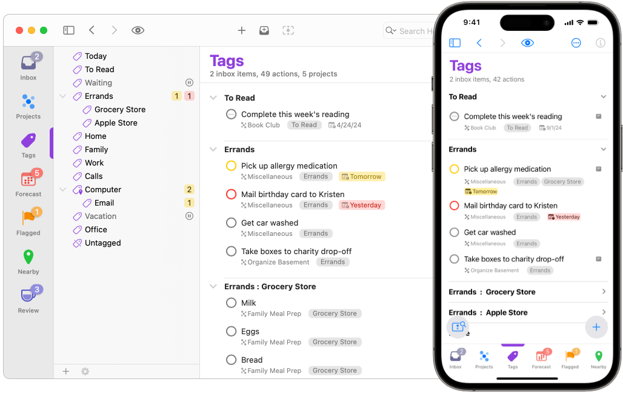Click 'Organize Basement' project label on Mac
Image resolution: width=623 pixels, height=393 pixels.
pyautogui.click(x=275, y=262)
